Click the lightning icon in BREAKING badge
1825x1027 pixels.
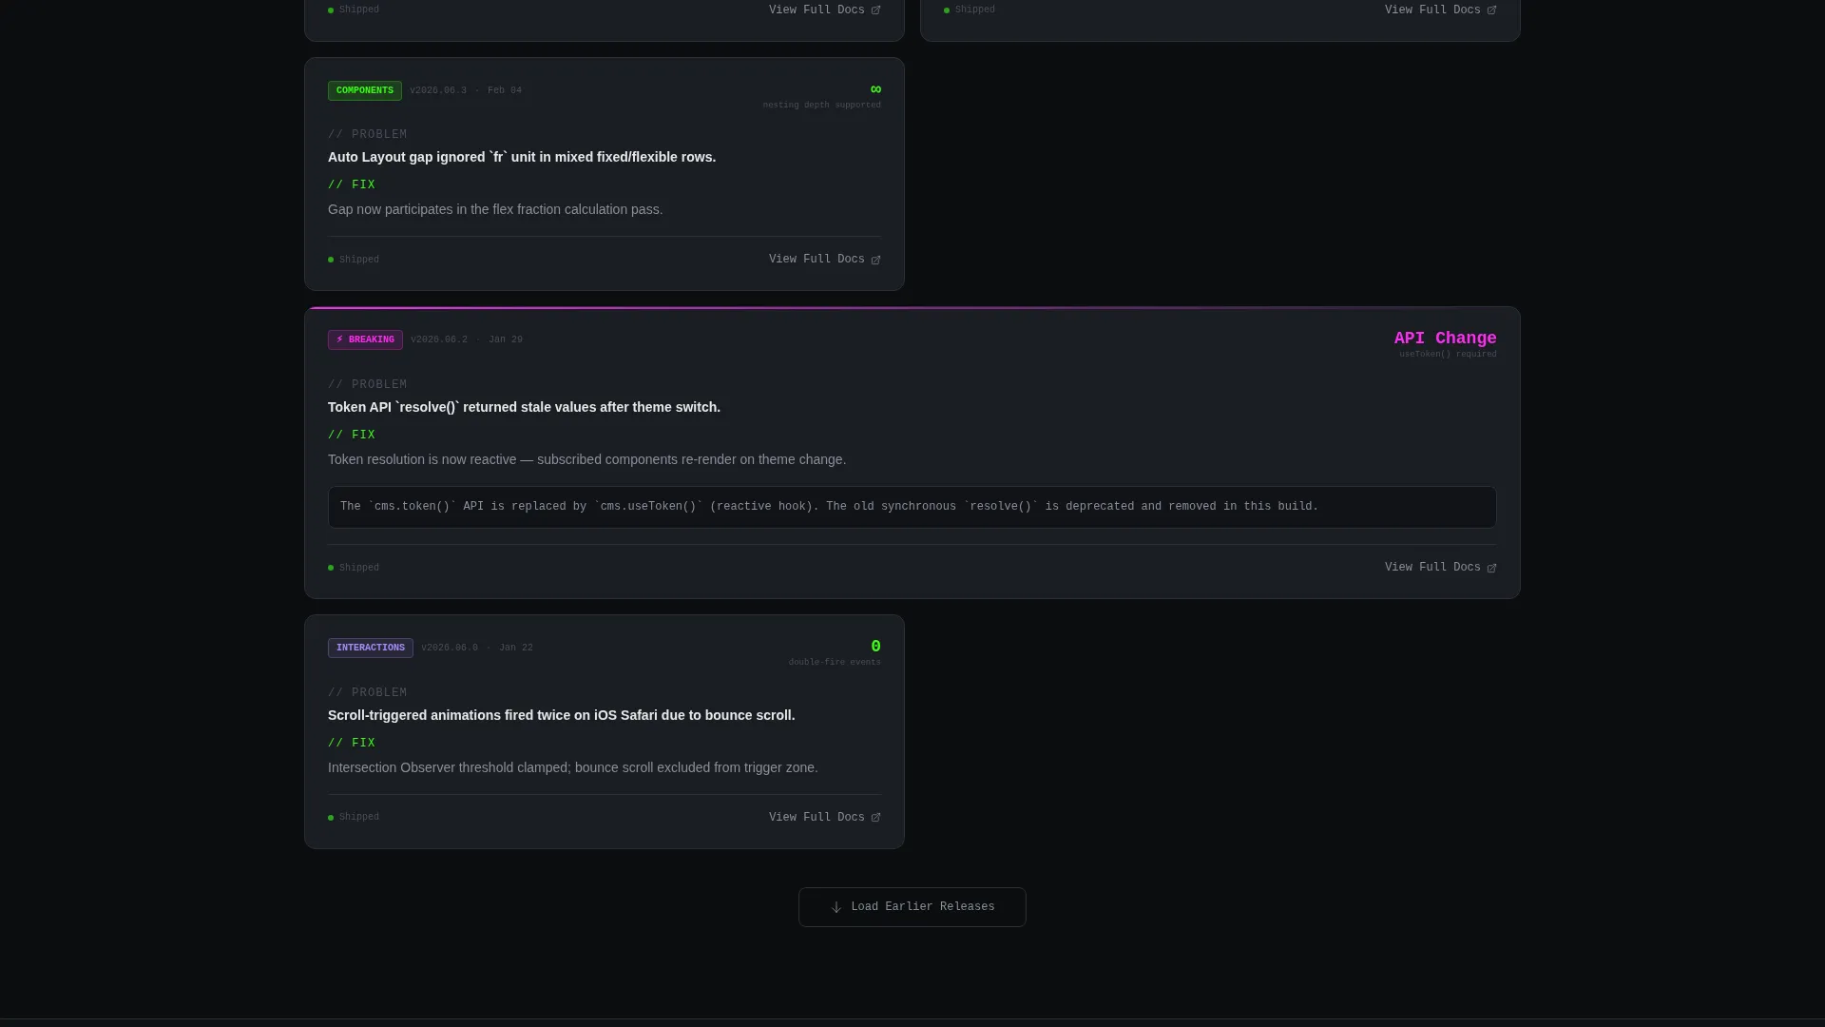coord(340,339)
